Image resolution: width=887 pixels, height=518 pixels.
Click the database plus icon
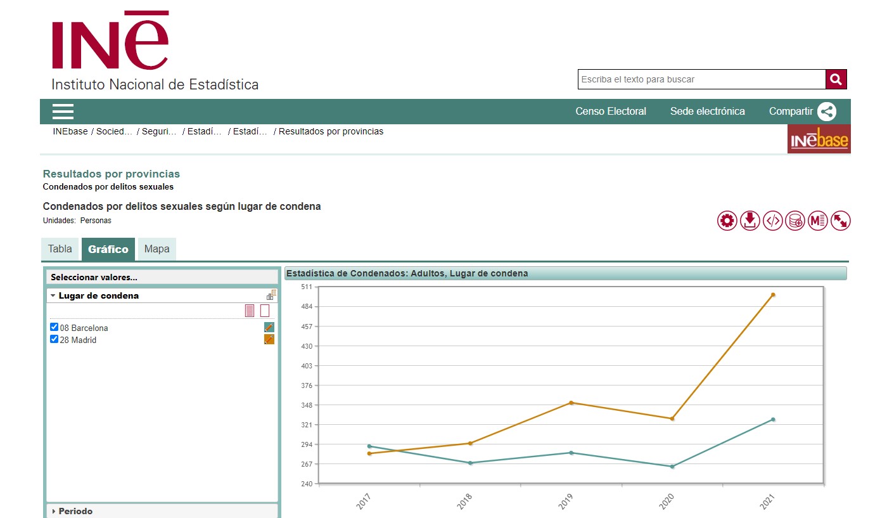[795, 221]
